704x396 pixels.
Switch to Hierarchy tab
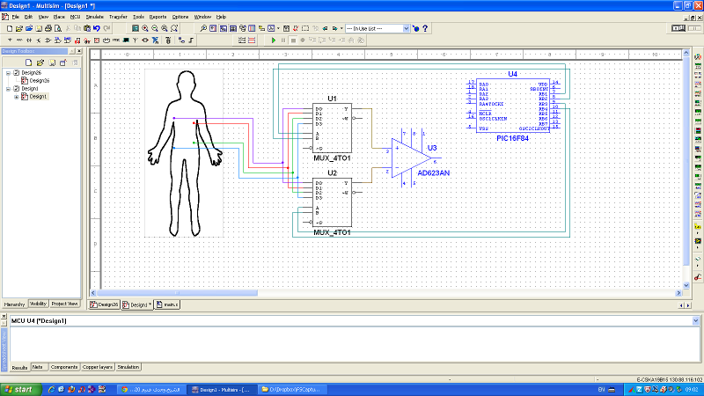(14, 304)
